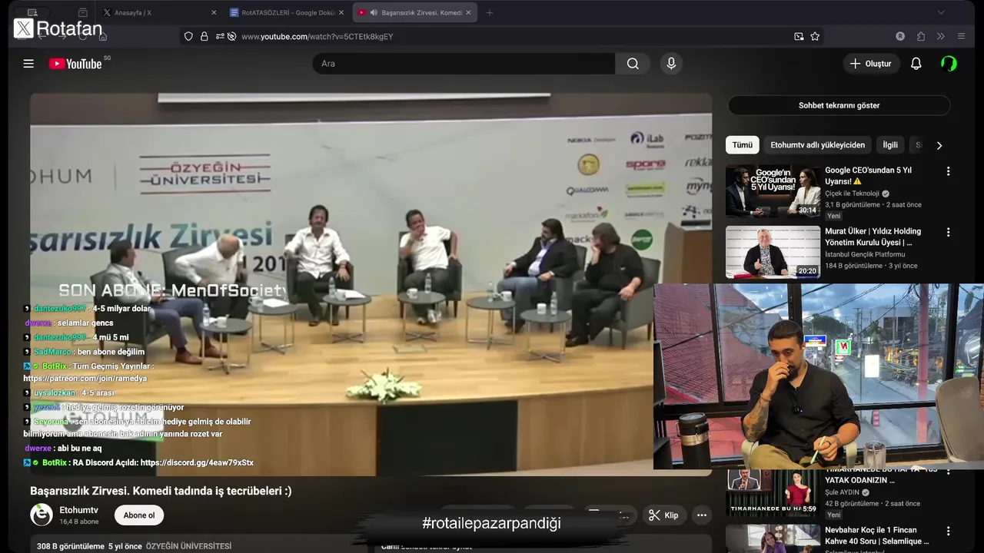Go to the YouTube home logo
The width and height of the screenshot is (984, 553).
pyautogui.click(x=75, y=64)
